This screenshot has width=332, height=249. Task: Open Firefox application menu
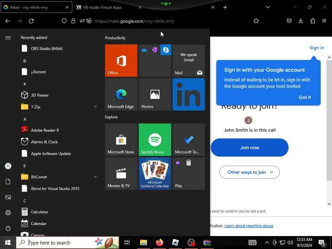[324, 21]
